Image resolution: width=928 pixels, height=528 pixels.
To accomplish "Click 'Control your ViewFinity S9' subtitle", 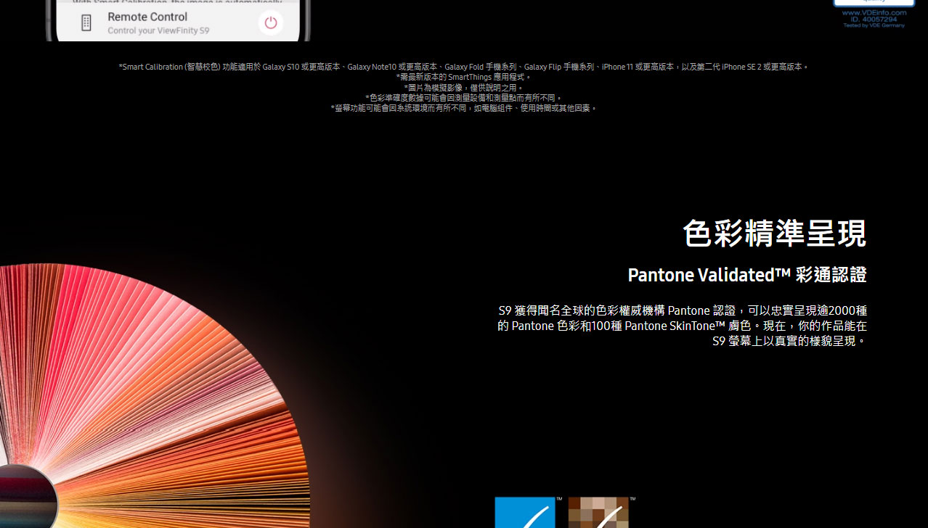I will [158, 31].
